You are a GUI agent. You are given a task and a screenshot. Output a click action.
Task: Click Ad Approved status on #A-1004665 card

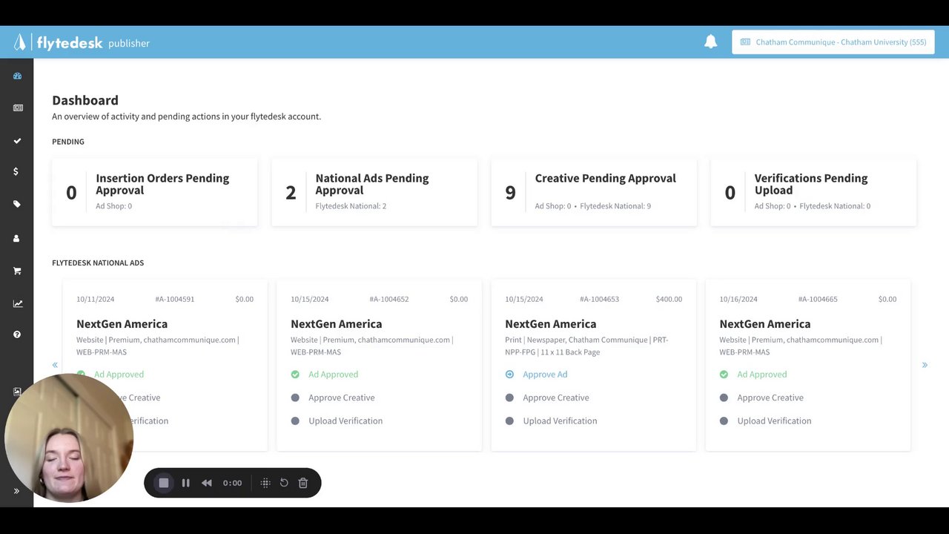(761, 375)
